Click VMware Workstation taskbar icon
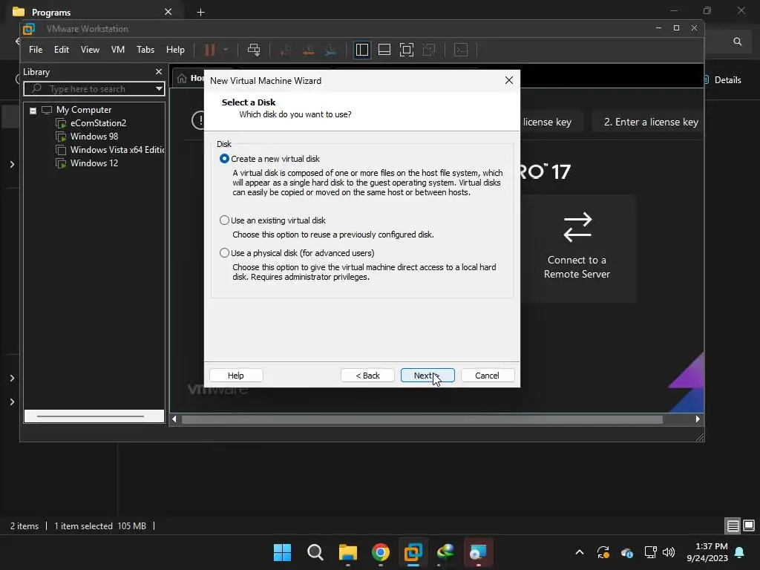 point(413,552)
